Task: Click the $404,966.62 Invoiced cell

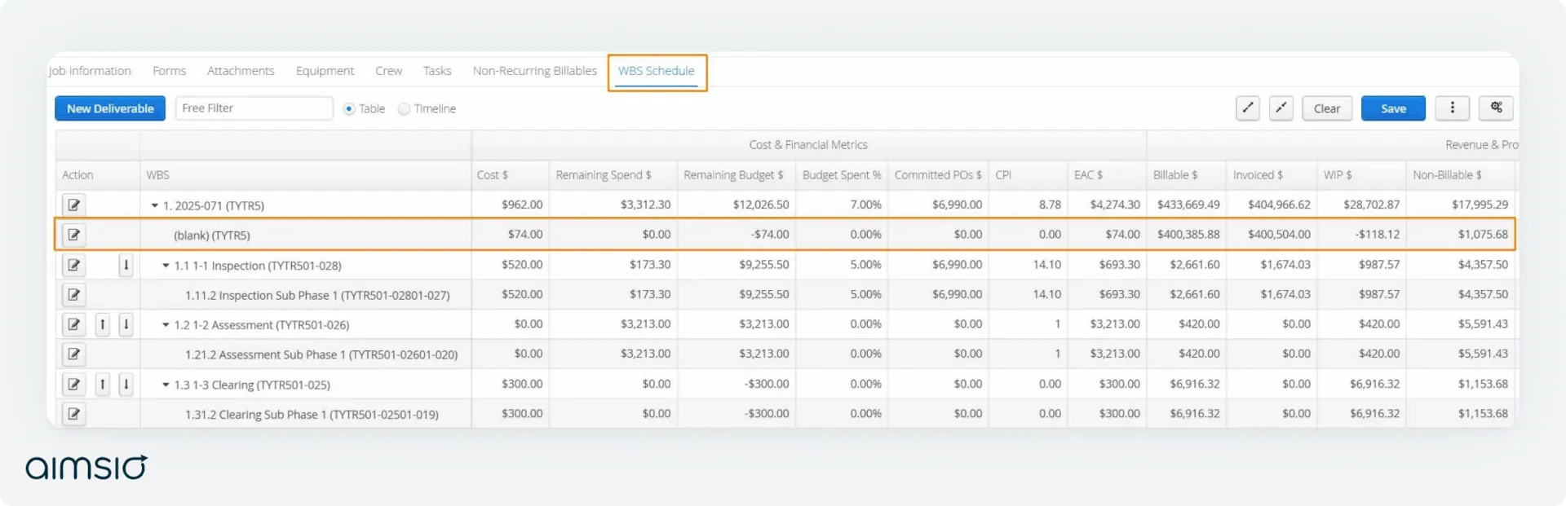Action: tap(1272, 205)
